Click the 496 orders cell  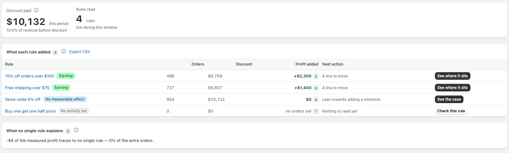[x=170, y=76]
